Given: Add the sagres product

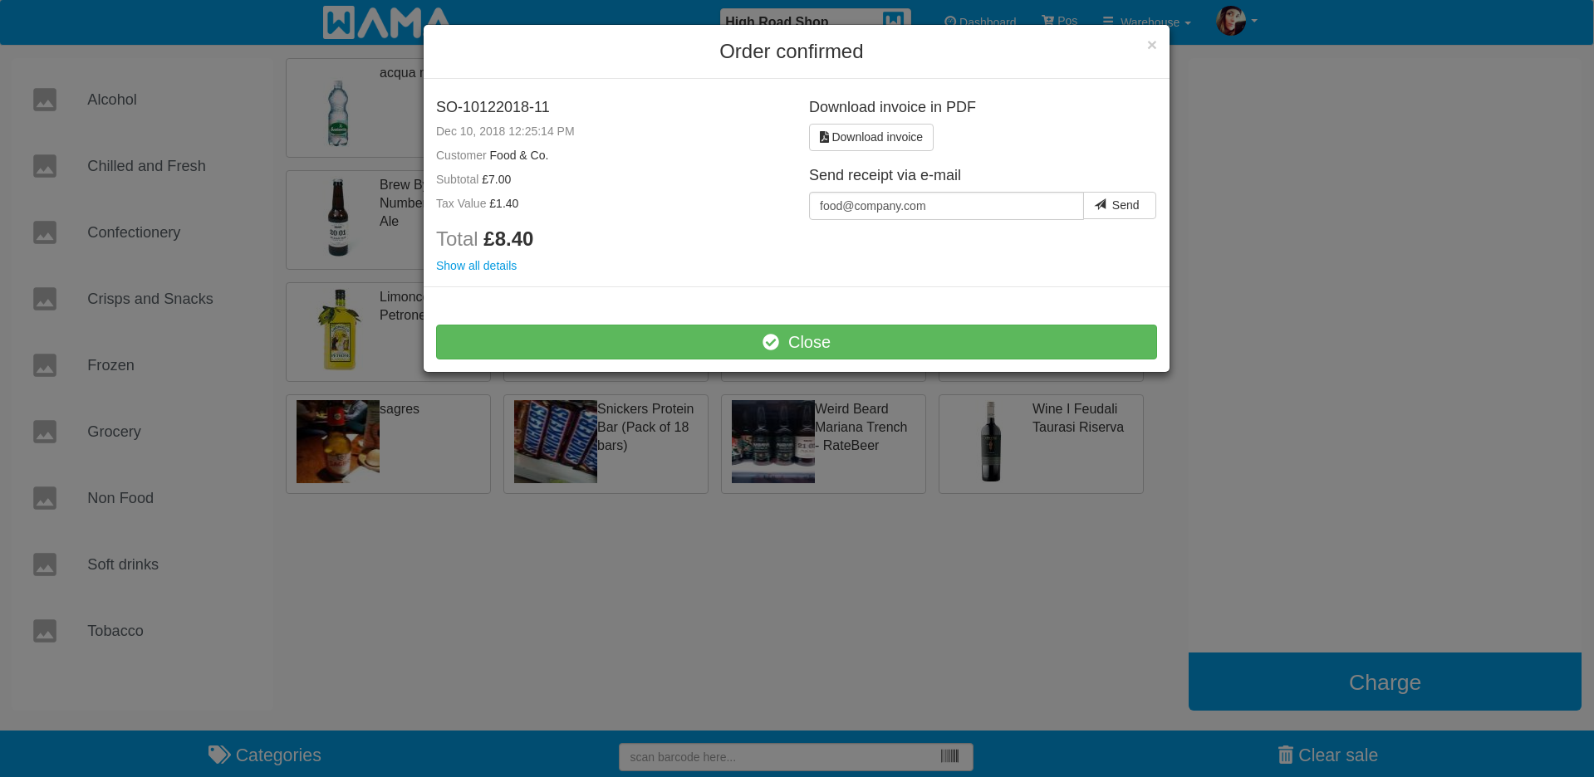Looking at the screenshot, I should [388, 444].
